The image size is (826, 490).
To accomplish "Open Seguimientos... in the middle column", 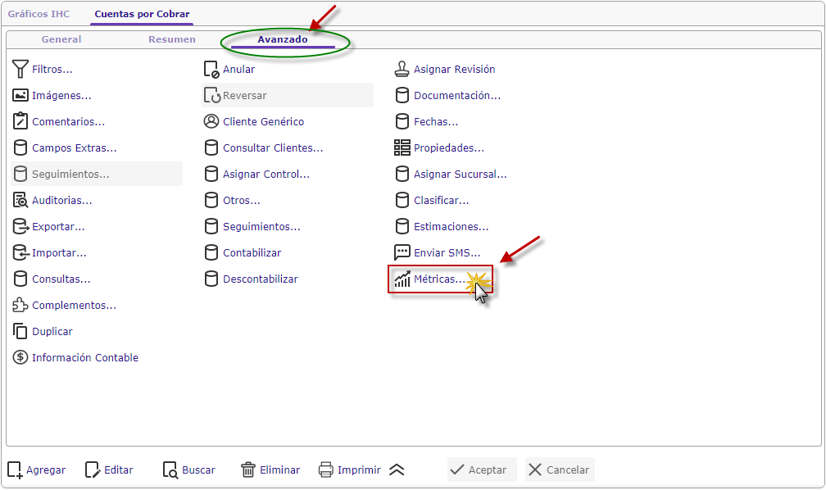I will pyautogui.click(x=261, y=226).
